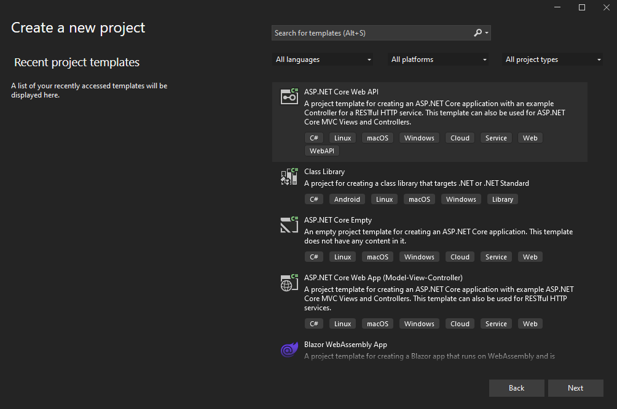Click the Class Library description text
This screenshot has width=617, height=409.
[416, 183]
